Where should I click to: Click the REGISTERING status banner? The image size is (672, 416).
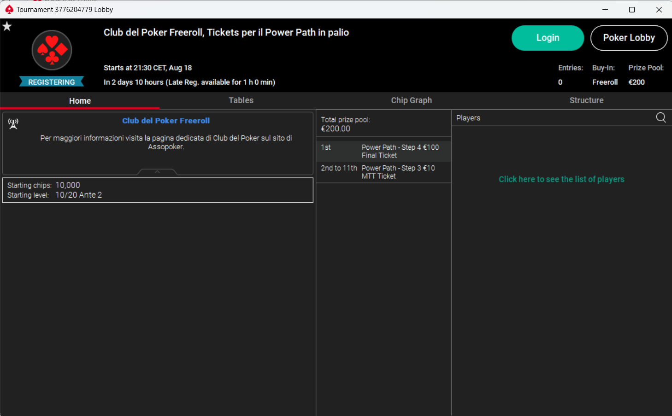pyautogui.click(x=52, y=82)
